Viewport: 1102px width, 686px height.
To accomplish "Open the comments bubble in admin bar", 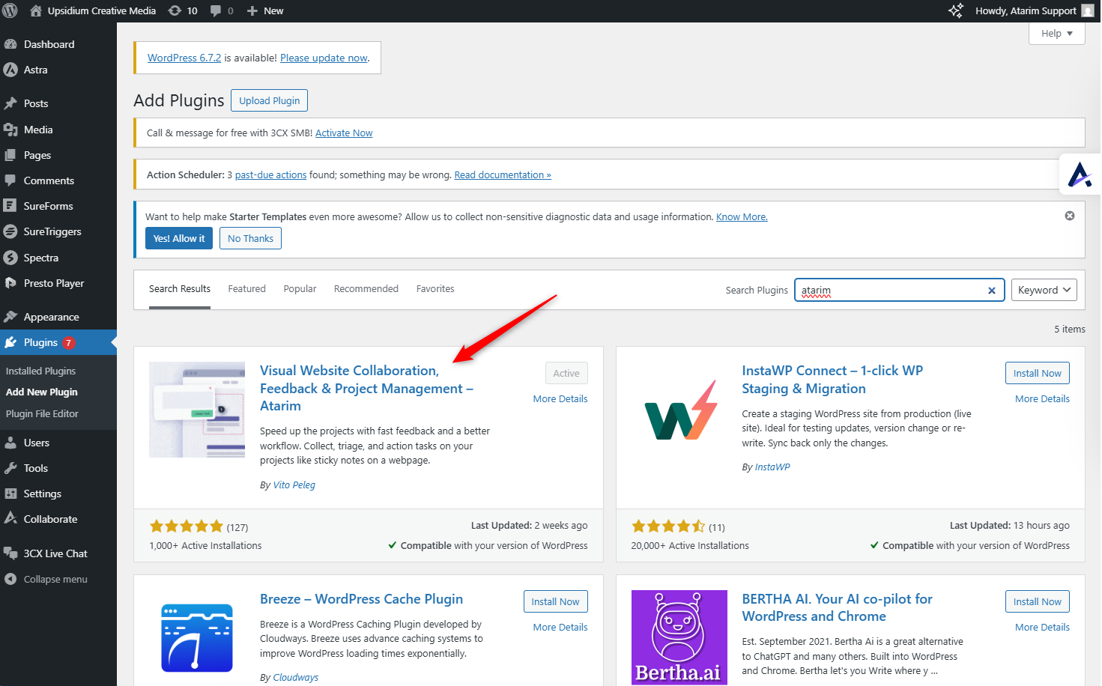I will 222,10.
